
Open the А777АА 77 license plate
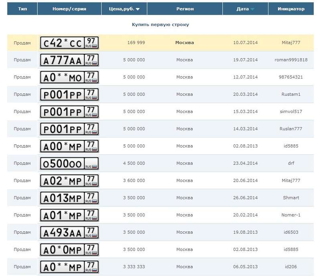pos(69,60)
